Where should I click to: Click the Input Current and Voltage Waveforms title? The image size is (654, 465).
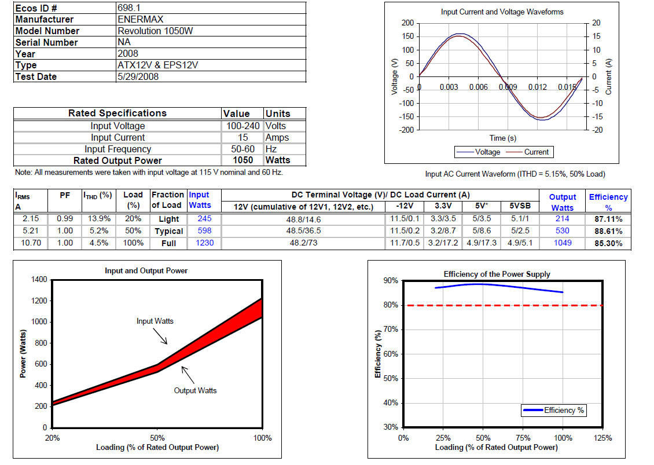click(x=502, y=12)
